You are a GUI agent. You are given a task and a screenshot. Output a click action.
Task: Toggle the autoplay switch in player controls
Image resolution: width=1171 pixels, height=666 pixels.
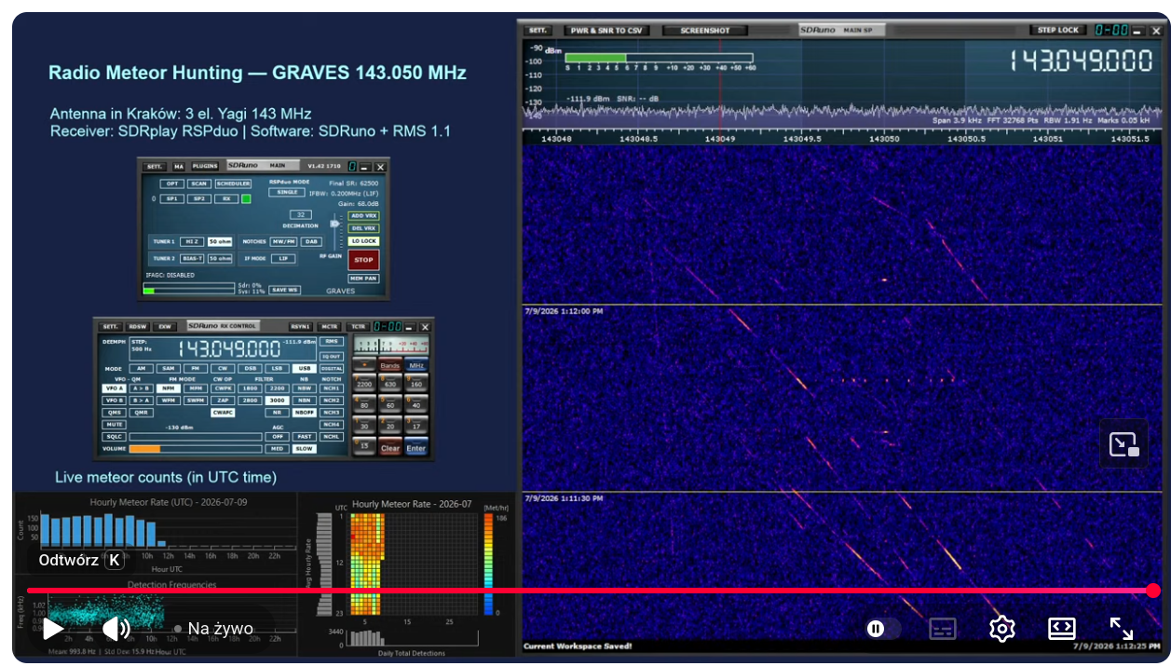[881, 629]
